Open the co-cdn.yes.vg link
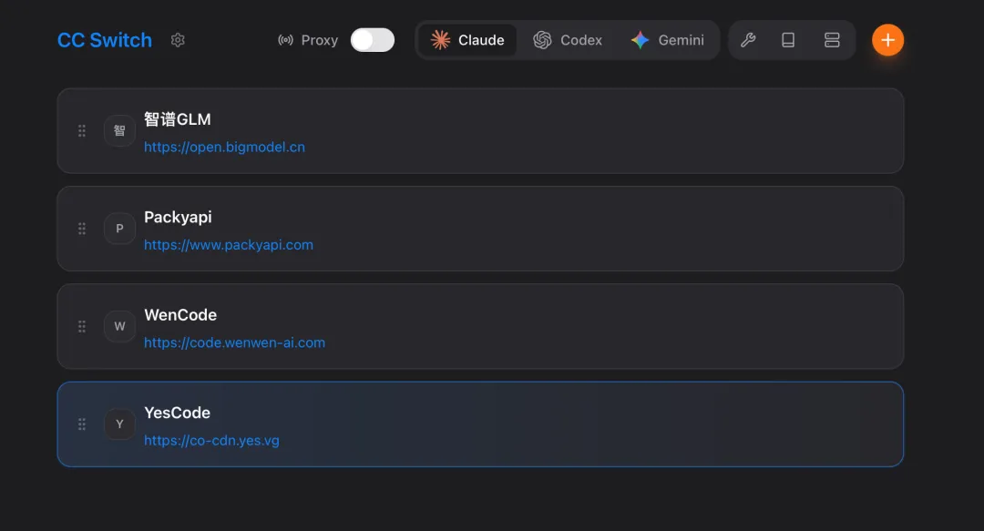This screenshot has width=984, height=531. pos(211,441)
